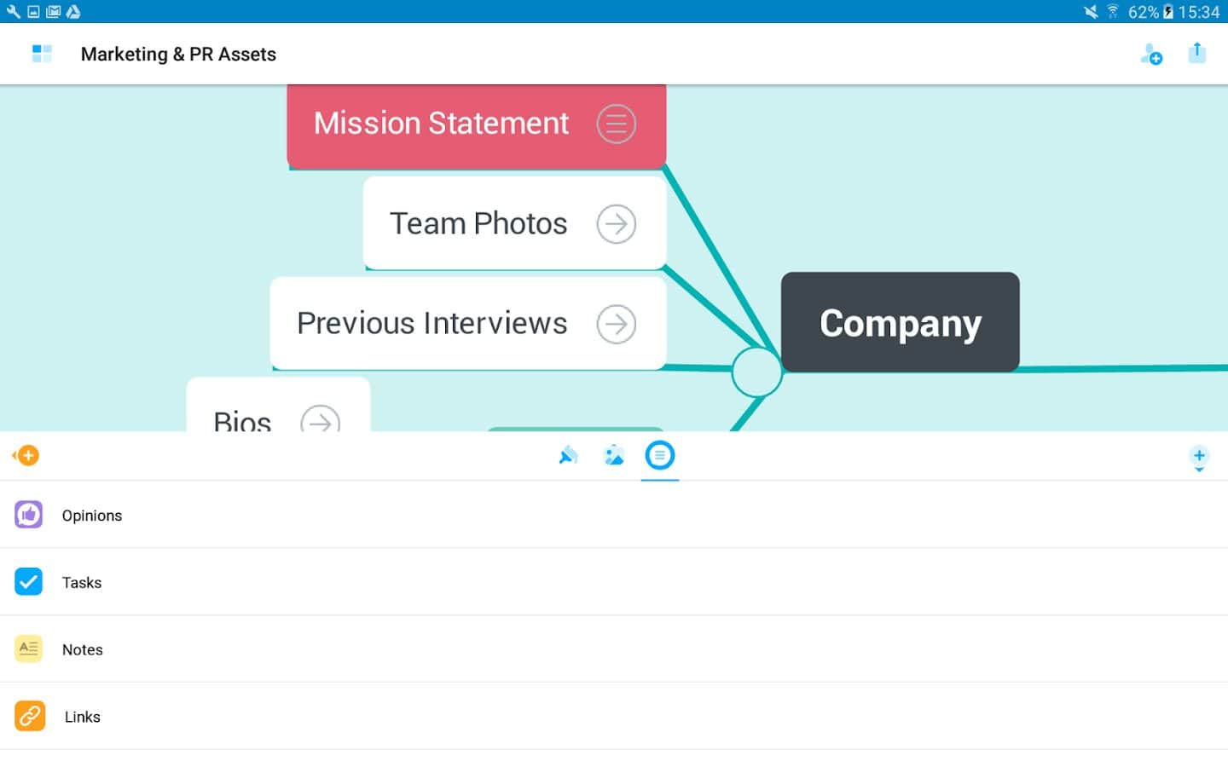This screenshot has width=1228, height=767.
Task: Tap the purple Opinions thumbs-up icon
Action: pos(29,515)
